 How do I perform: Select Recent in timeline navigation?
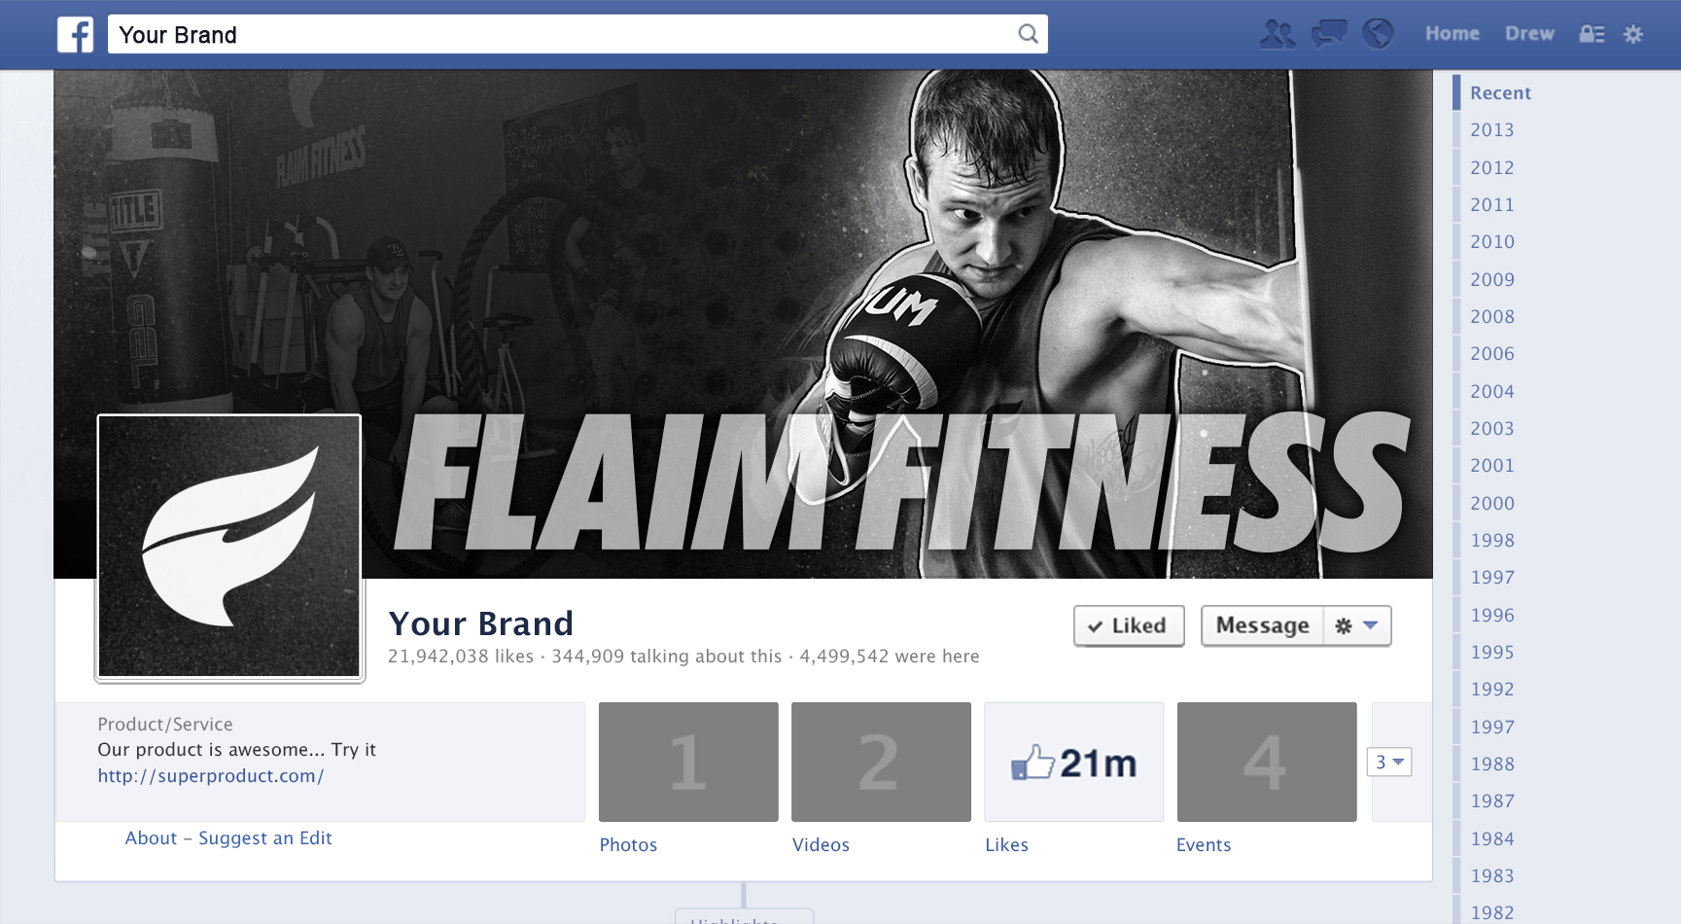(1500, 93)
